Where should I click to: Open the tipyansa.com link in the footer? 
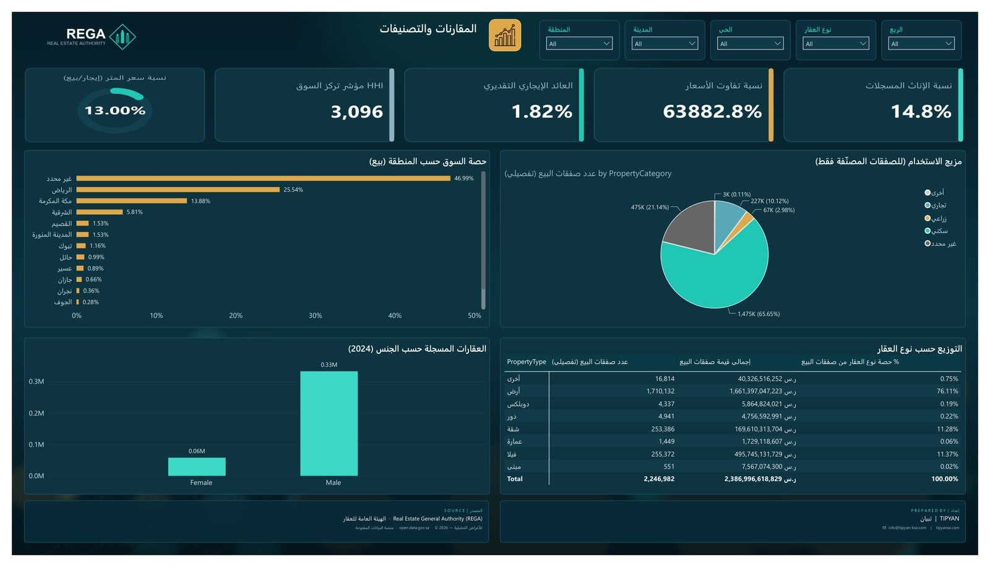pos(947,528)
